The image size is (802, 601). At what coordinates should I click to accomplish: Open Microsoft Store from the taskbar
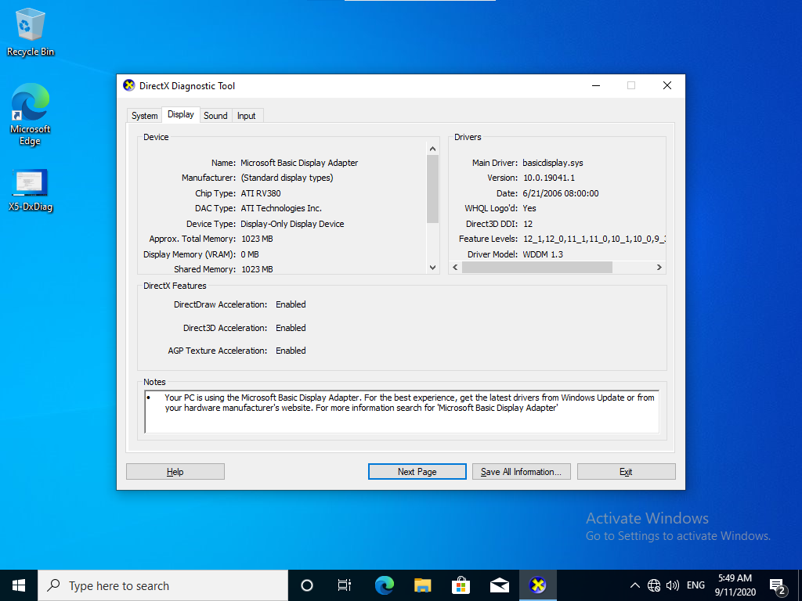click(461, 585)
